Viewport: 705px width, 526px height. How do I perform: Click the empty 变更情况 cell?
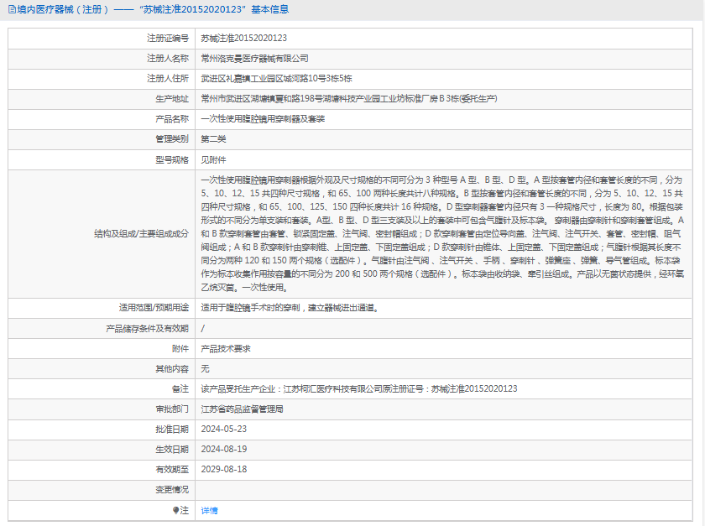point(443,490)
